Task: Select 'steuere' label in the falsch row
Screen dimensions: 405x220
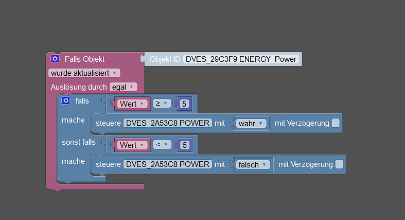Action: [x=108, y=164]
